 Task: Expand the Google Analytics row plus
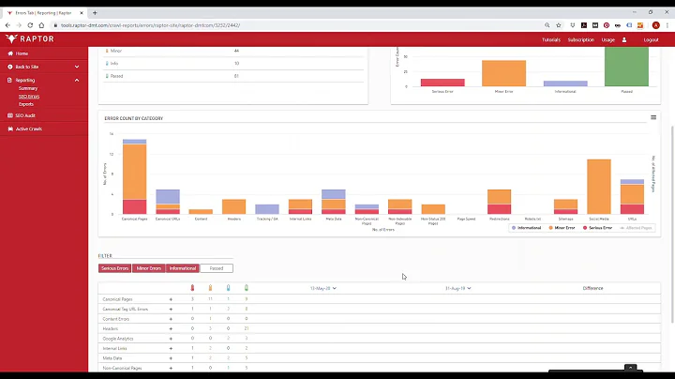click(171, 339)
